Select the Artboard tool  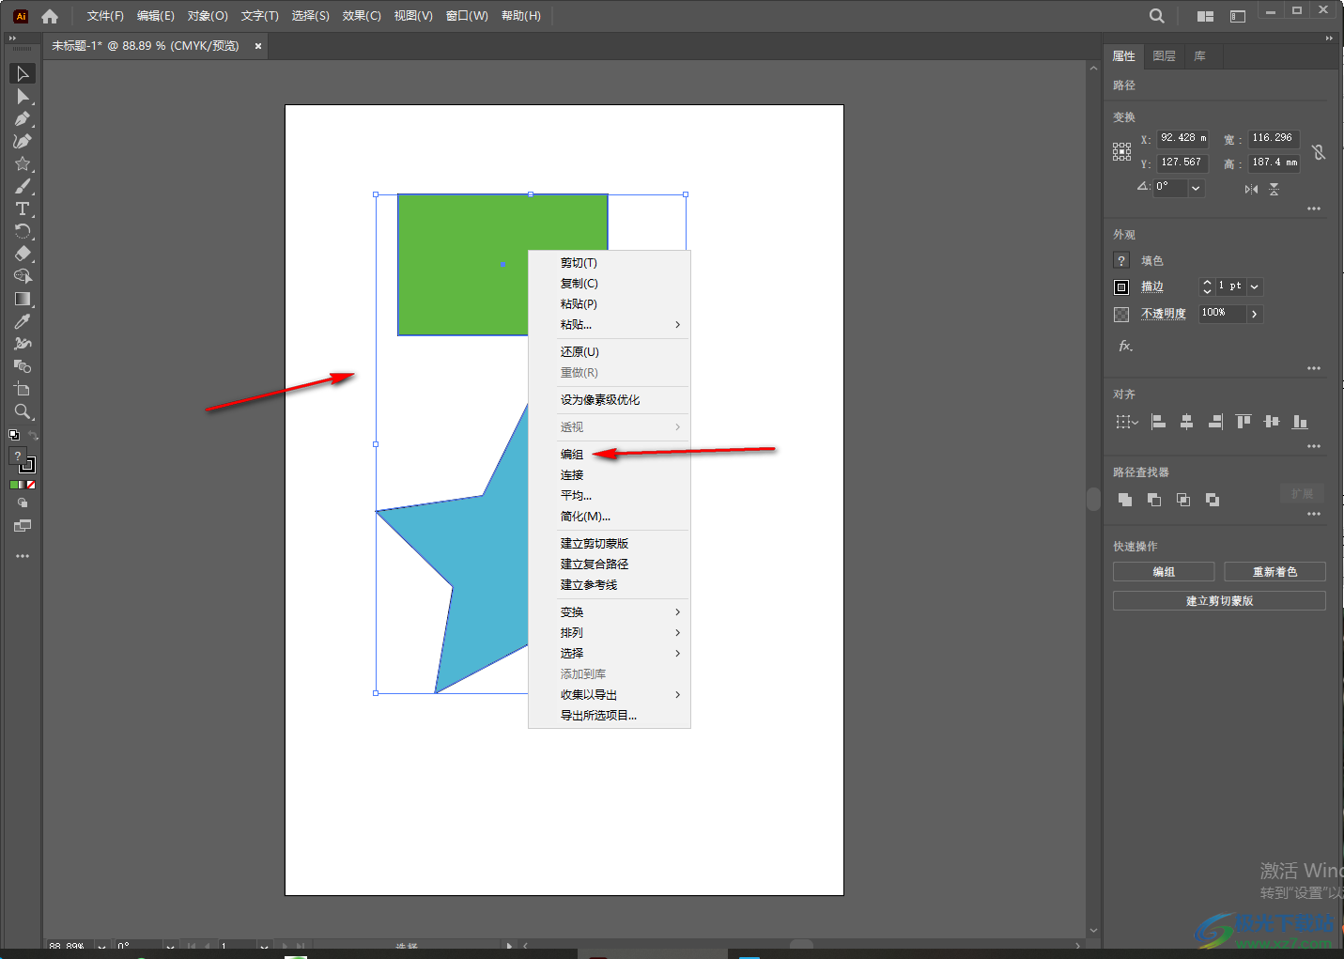[23, 390]
